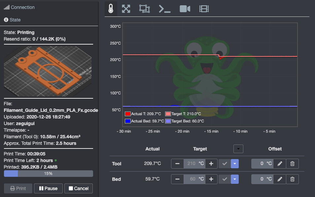Click the signal bars Connection icon
This screenshot has width=315, height=197.
click(6, 8)
